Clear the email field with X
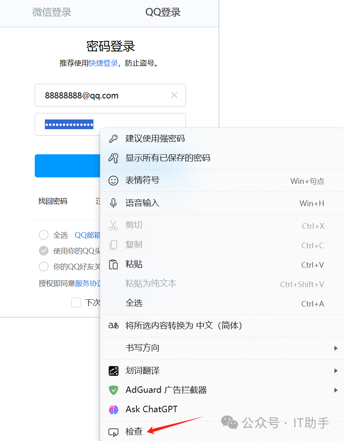The width and height of the screenshot is (344, 441). point(174,95)
